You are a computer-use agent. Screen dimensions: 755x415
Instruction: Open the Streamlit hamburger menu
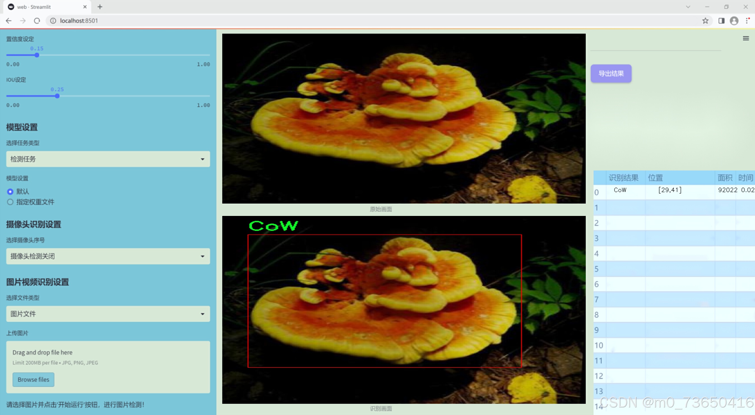coord(746,38)
